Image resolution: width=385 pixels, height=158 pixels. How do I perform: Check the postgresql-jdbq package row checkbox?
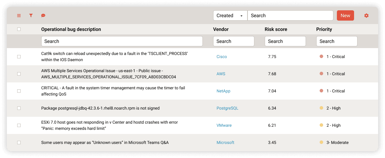[x=19, y=108]
